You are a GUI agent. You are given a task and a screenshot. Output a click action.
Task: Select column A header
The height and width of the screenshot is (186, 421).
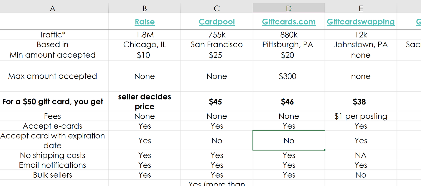[53, 9]
